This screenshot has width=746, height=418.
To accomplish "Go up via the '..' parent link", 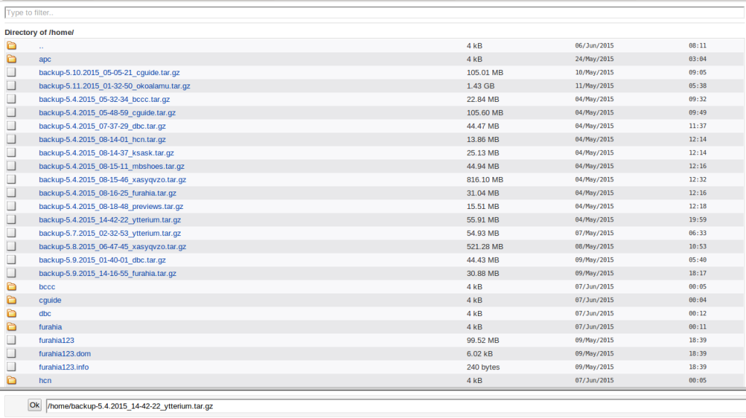I will tap(42, 46).
